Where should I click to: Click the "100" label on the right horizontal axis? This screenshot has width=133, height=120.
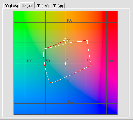110,61
